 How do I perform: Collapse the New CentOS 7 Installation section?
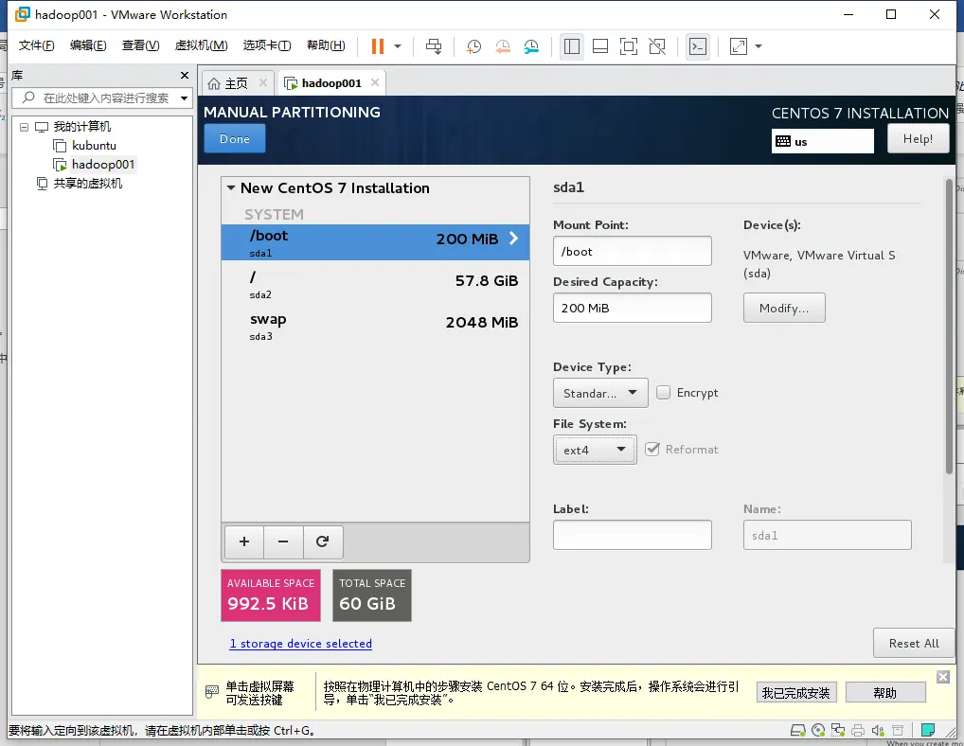(x=231, y=188)
